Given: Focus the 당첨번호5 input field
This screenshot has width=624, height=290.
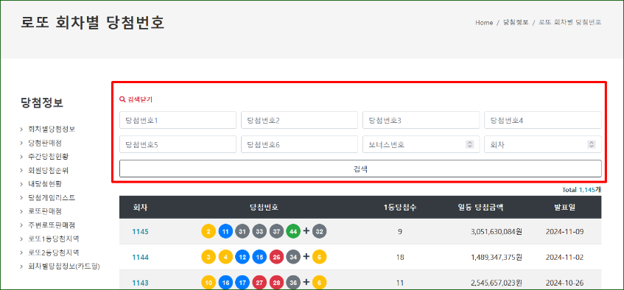Looking at the screenshot, I should point(178,144).
